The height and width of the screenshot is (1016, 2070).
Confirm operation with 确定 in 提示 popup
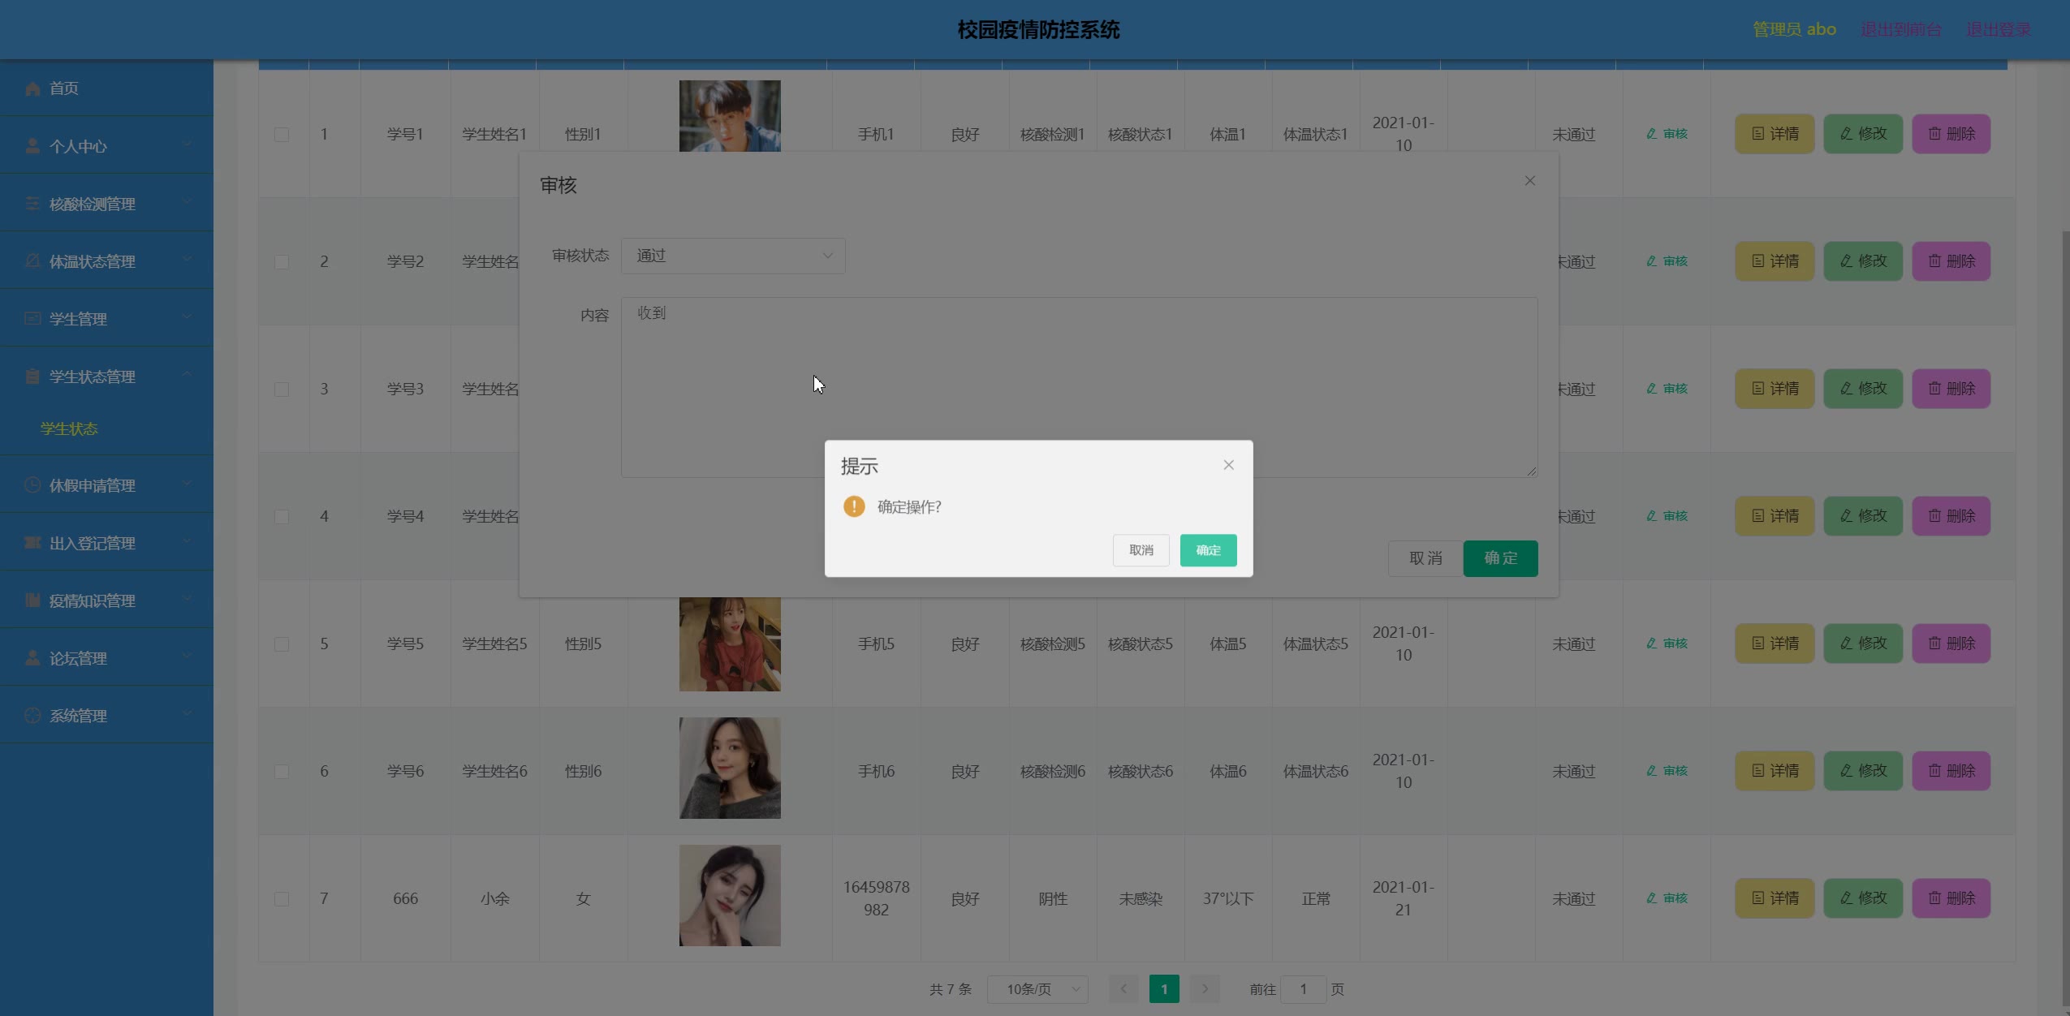1208,550
